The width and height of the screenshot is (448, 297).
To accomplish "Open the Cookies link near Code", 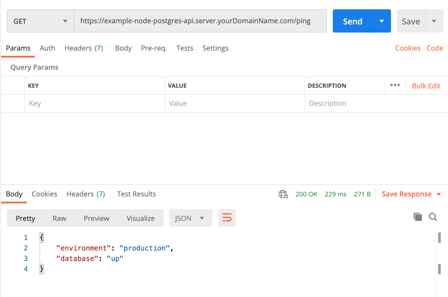I will click(408, 48).
